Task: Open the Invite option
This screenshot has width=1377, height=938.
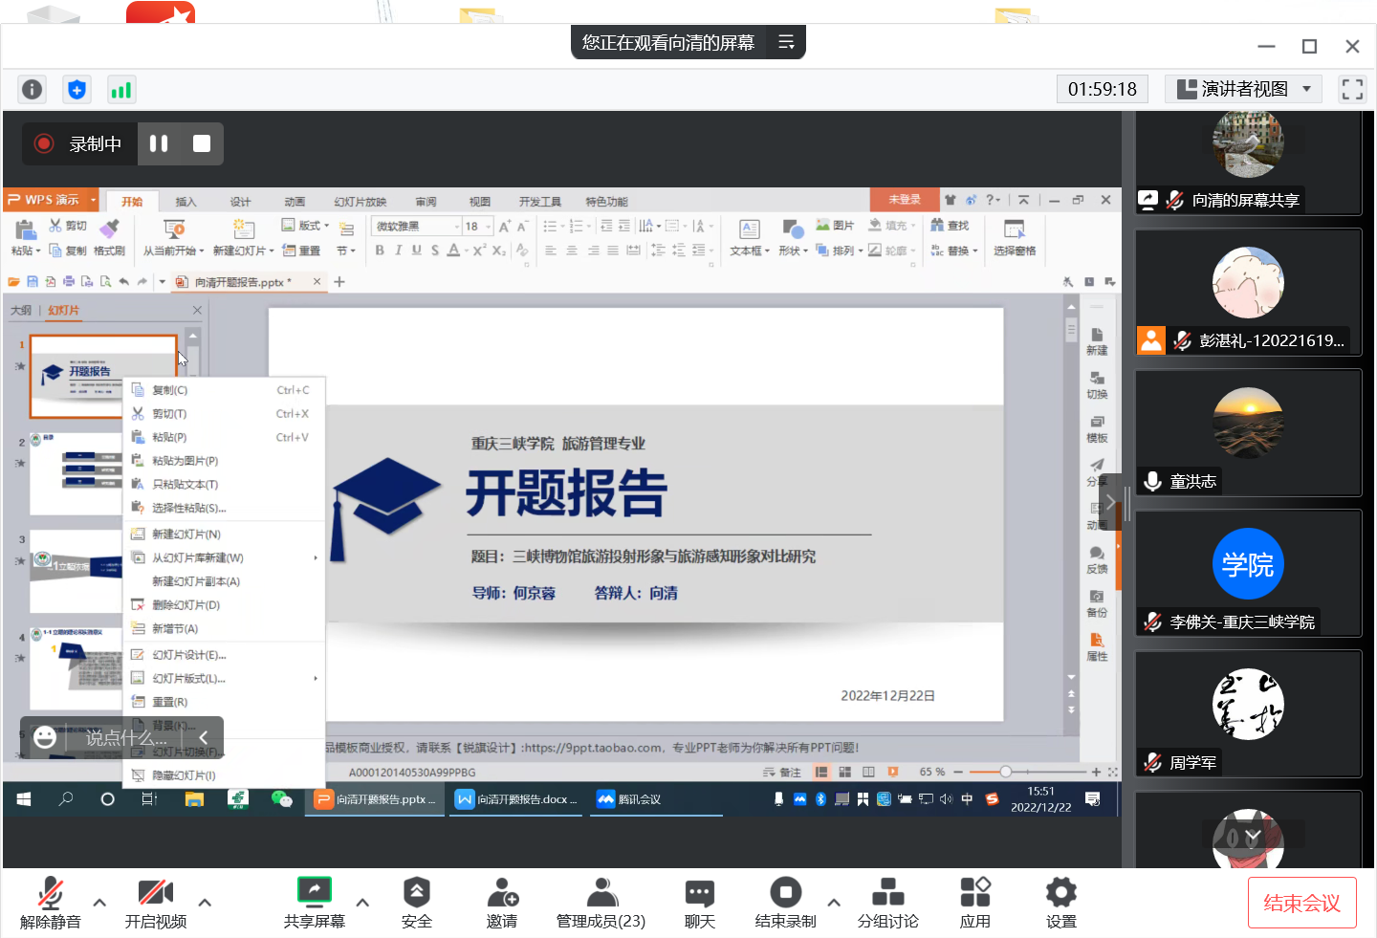Action: point(502,903)
